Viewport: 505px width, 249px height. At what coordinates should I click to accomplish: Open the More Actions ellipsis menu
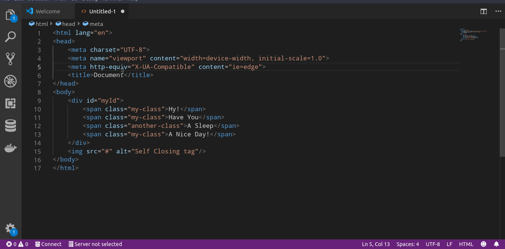coord(498,11)
